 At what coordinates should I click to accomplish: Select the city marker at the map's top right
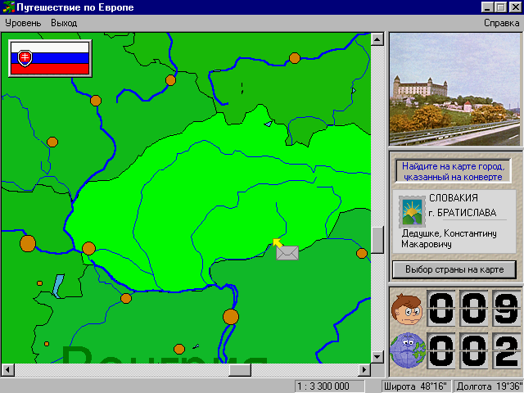(295, 58)
